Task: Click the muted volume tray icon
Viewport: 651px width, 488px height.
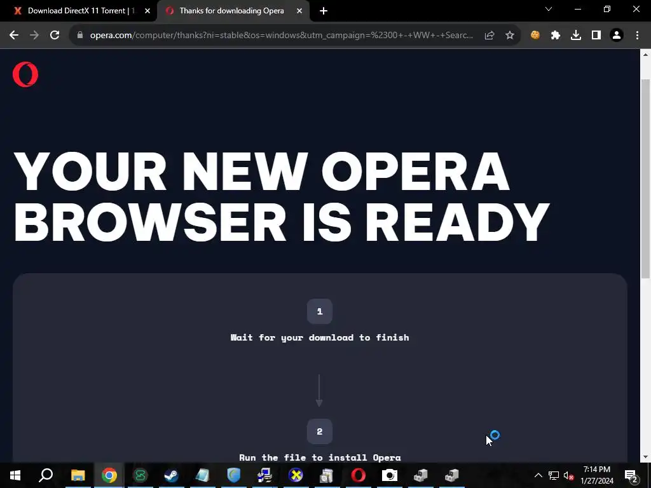Action: pyautogui.click(x=568, y=475)
